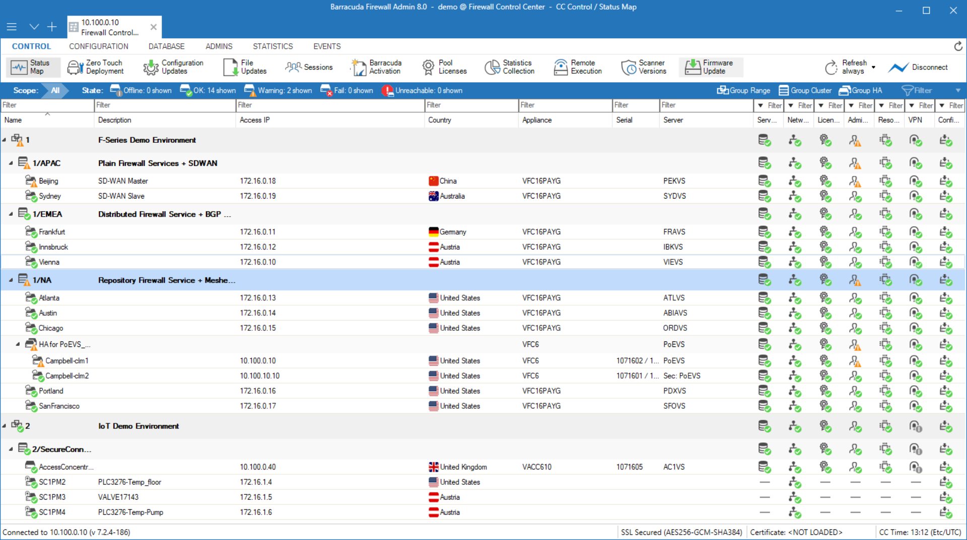The image size is (967, 540).
Task: Click the refresh icon at top right
Action: [x=958, y=46]
